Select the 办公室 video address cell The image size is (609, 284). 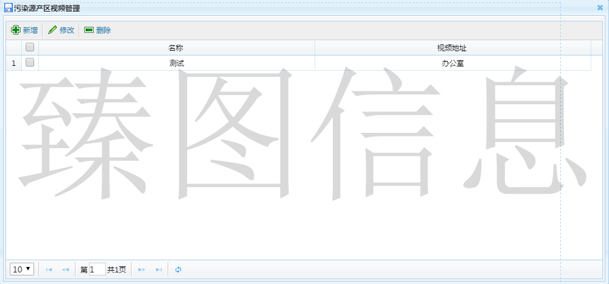452,63
